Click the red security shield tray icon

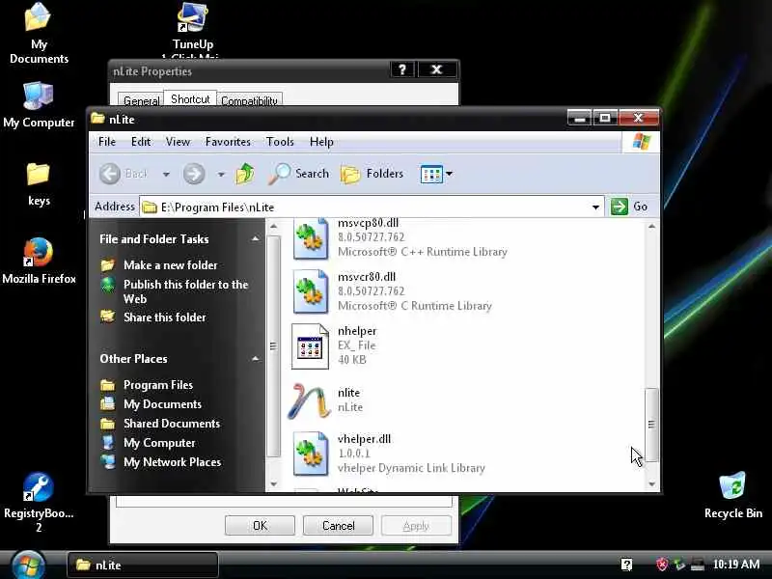[662, 565]
